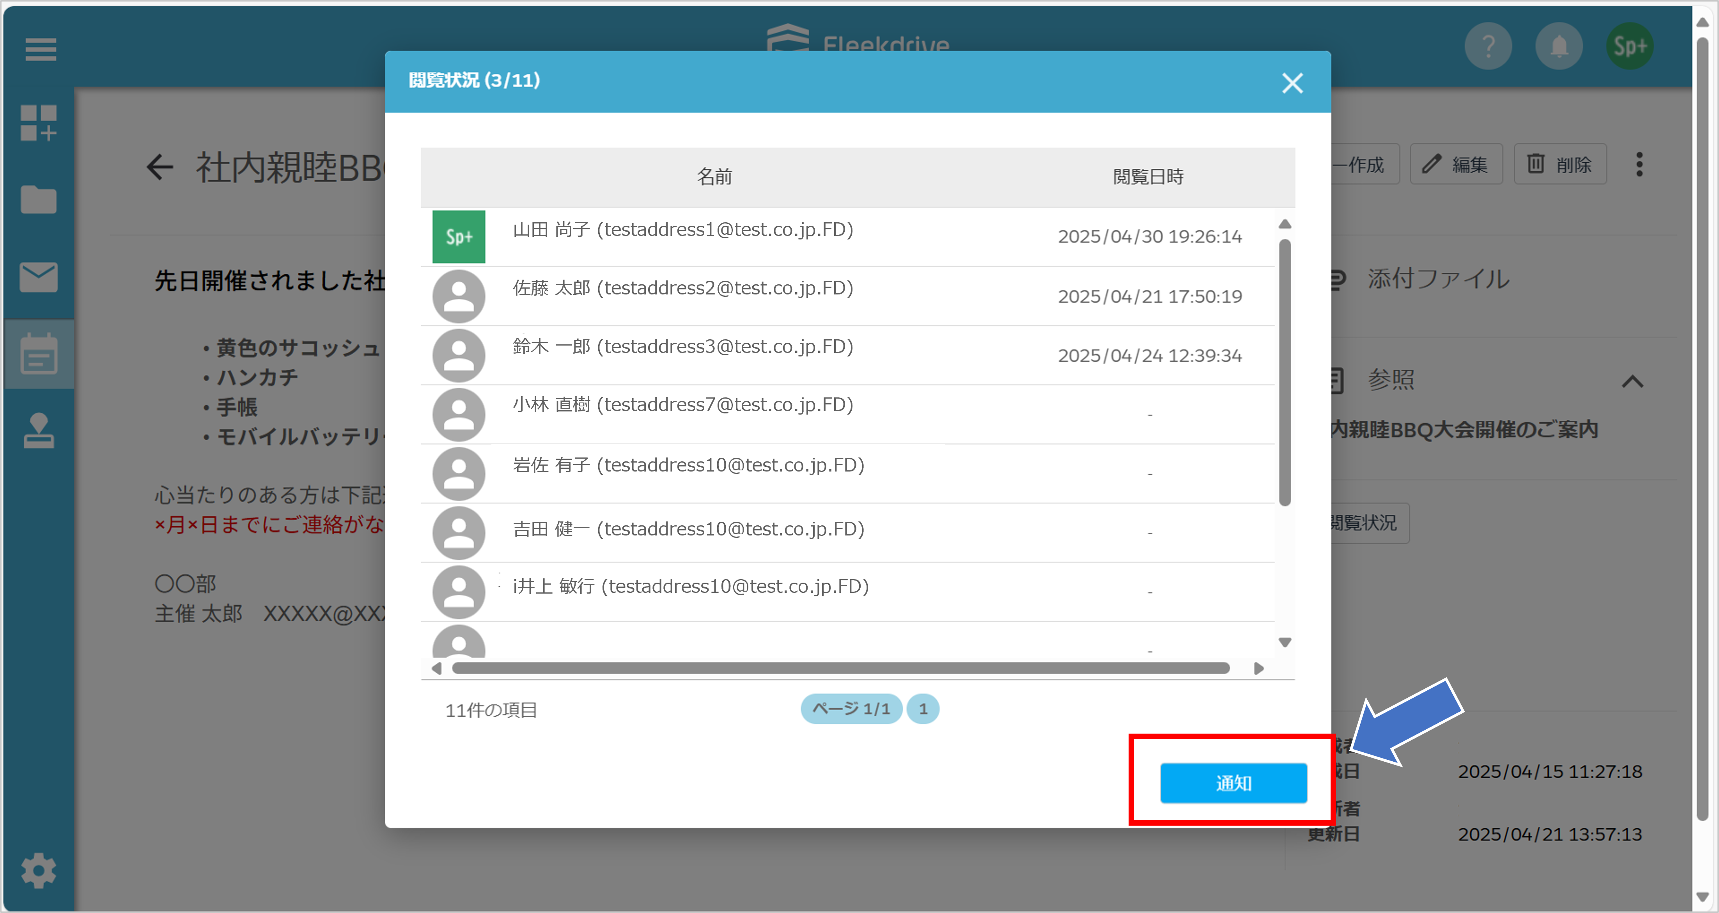Open the Sp+ user avatar menu
Screen dimensions: 1719x913
point(1630,46)
